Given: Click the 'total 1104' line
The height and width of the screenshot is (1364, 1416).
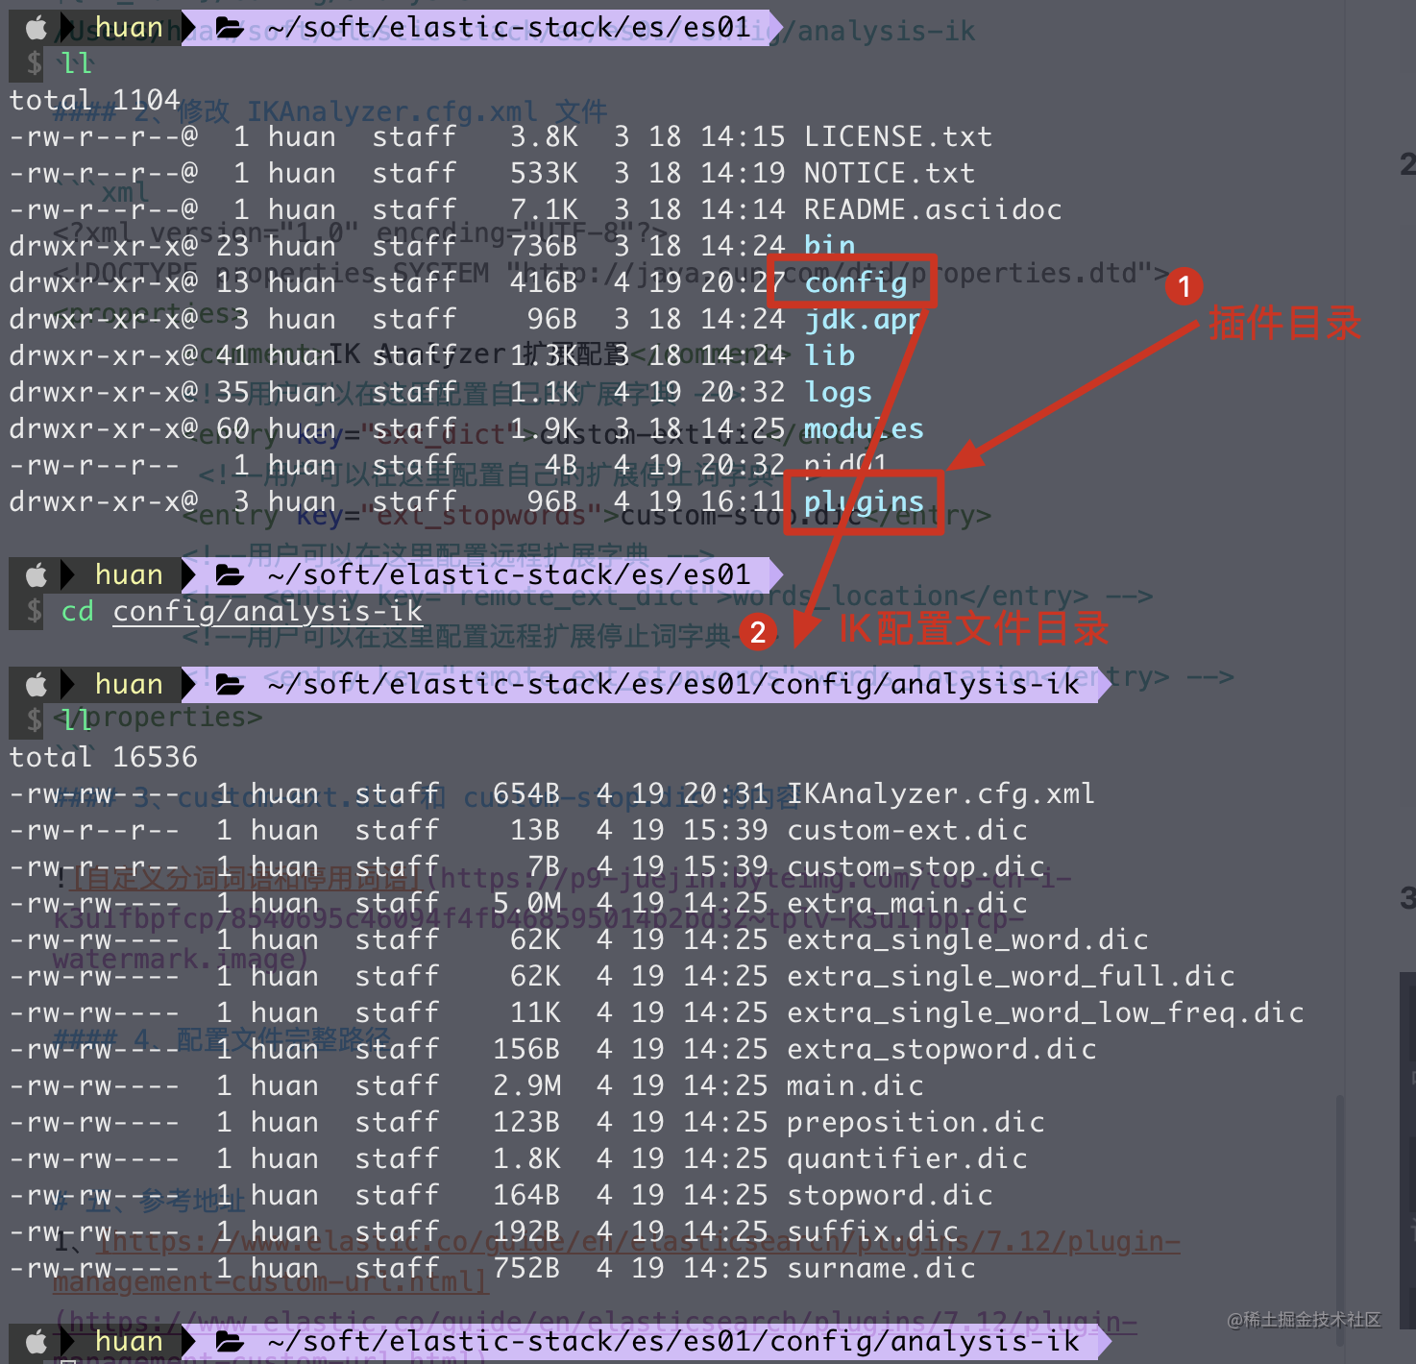Looking at the screenshot, I should pos(94,100).
